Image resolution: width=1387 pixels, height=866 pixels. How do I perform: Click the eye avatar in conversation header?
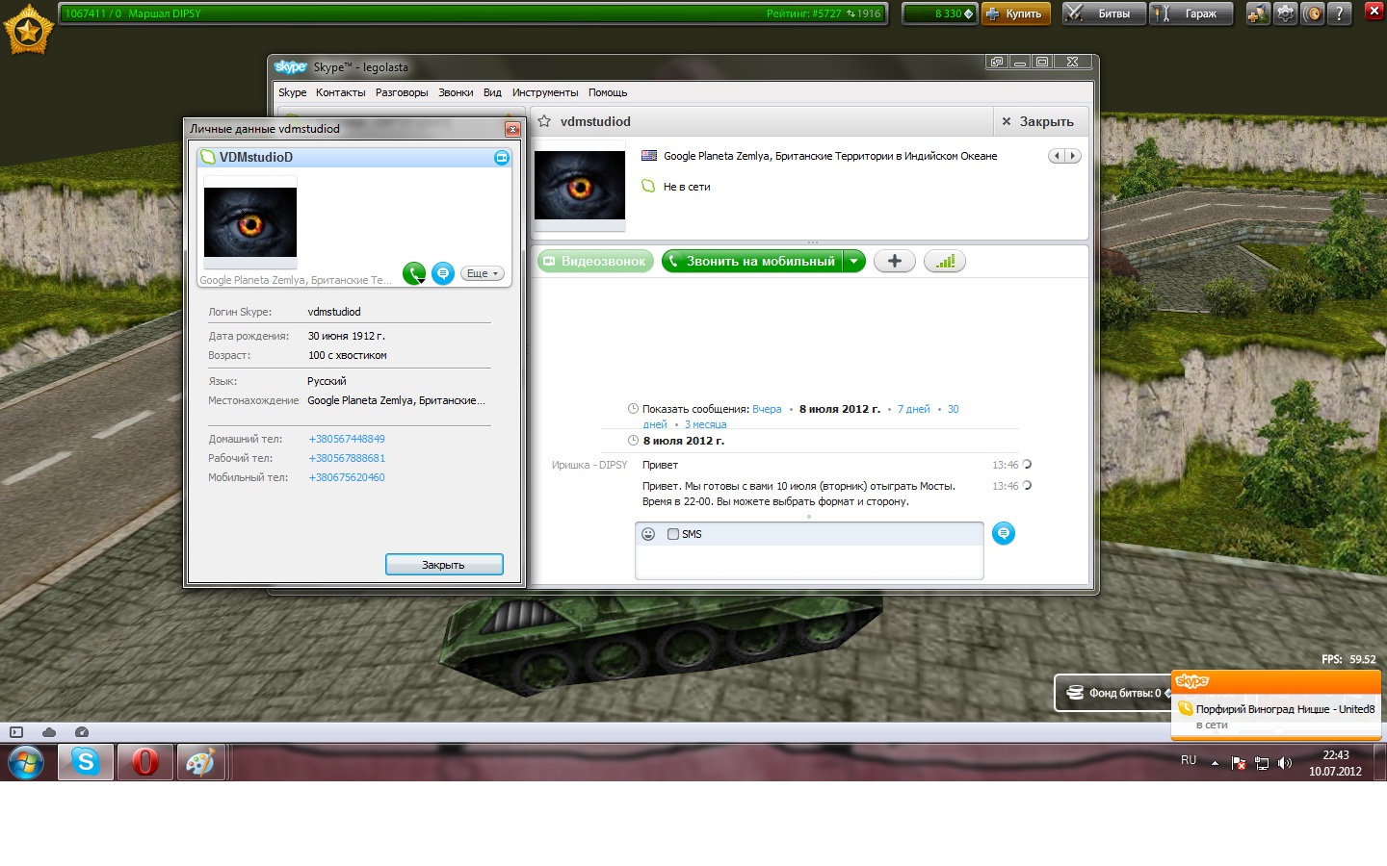[580, 186]
